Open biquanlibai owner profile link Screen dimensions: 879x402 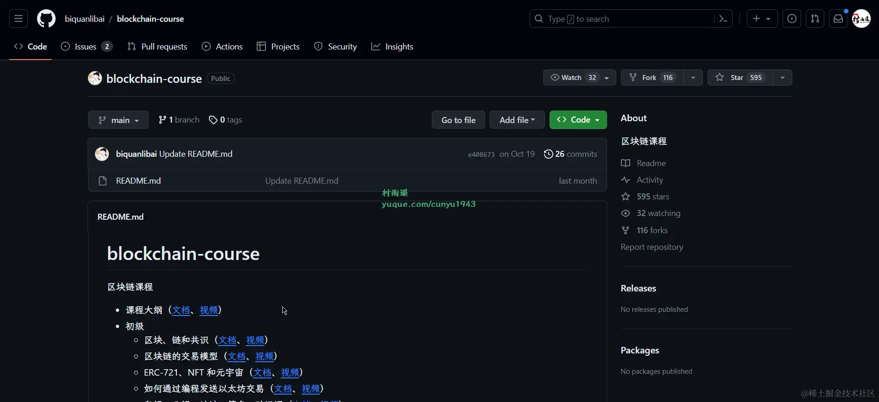click(x=85, y=19)
